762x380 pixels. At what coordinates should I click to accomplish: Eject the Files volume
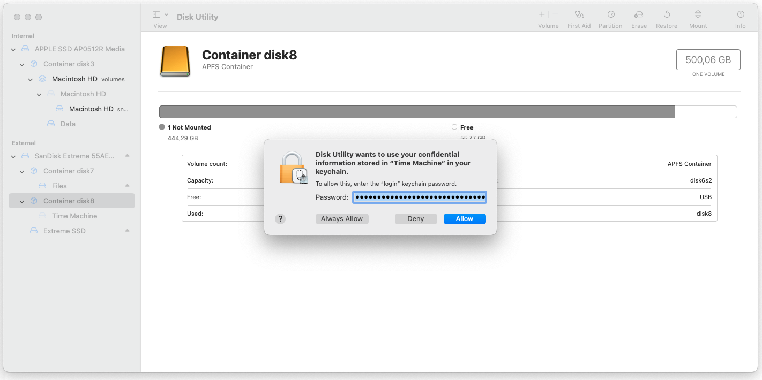tap(128, 186)
